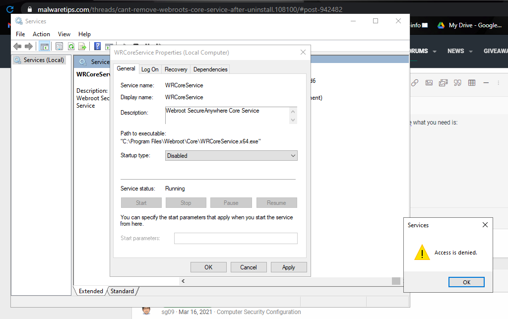Open the File menu
508x319 pixels.
20,34
